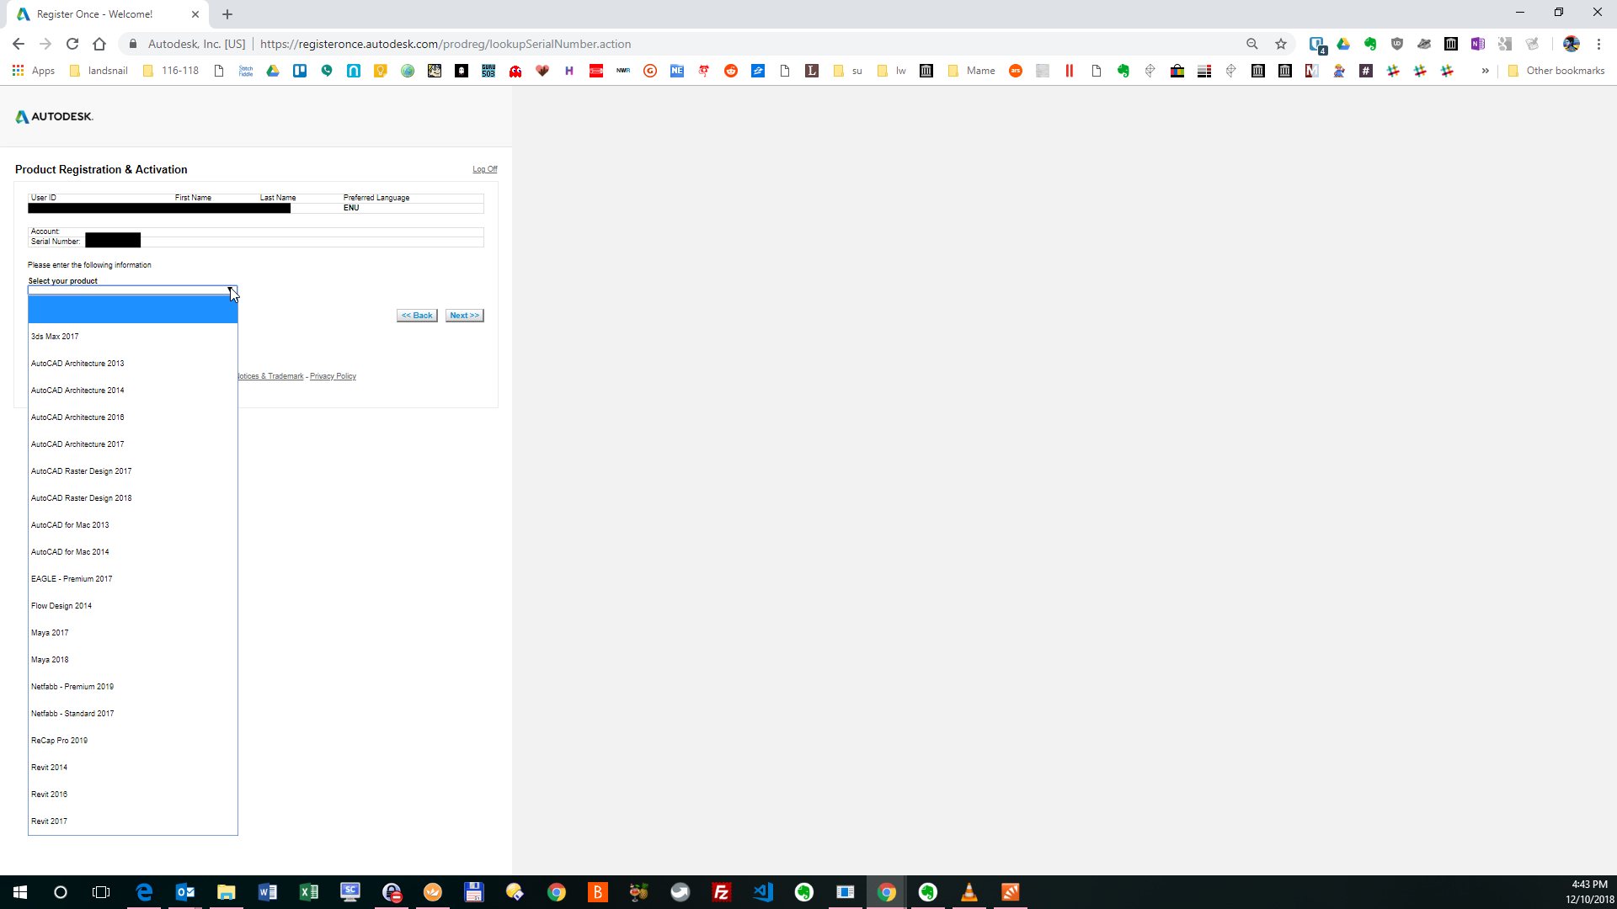Open Notices & Trademark link
Screen dimensions: 1617x909
[270, 376]
